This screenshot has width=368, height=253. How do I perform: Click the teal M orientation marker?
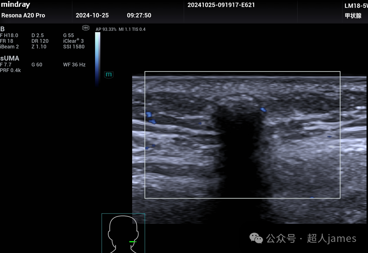pos(109,75)
